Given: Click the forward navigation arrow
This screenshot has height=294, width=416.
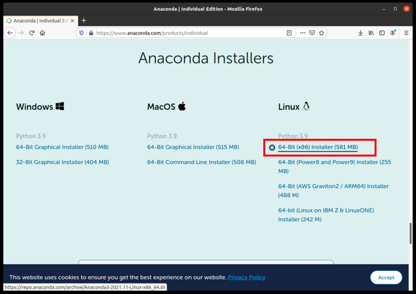Looking at the screenshot, I should pos(21,33).
